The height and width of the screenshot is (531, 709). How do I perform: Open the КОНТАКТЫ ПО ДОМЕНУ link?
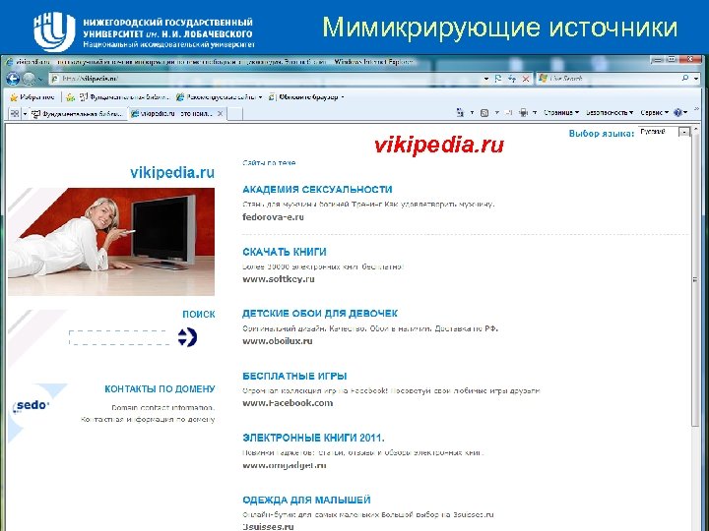tap(160, 388)
